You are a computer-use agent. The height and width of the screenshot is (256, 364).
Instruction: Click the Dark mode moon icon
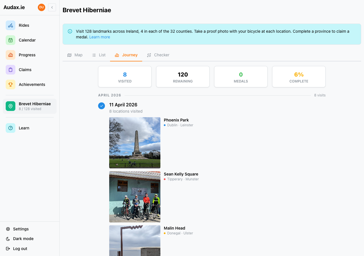click(8, 239)
